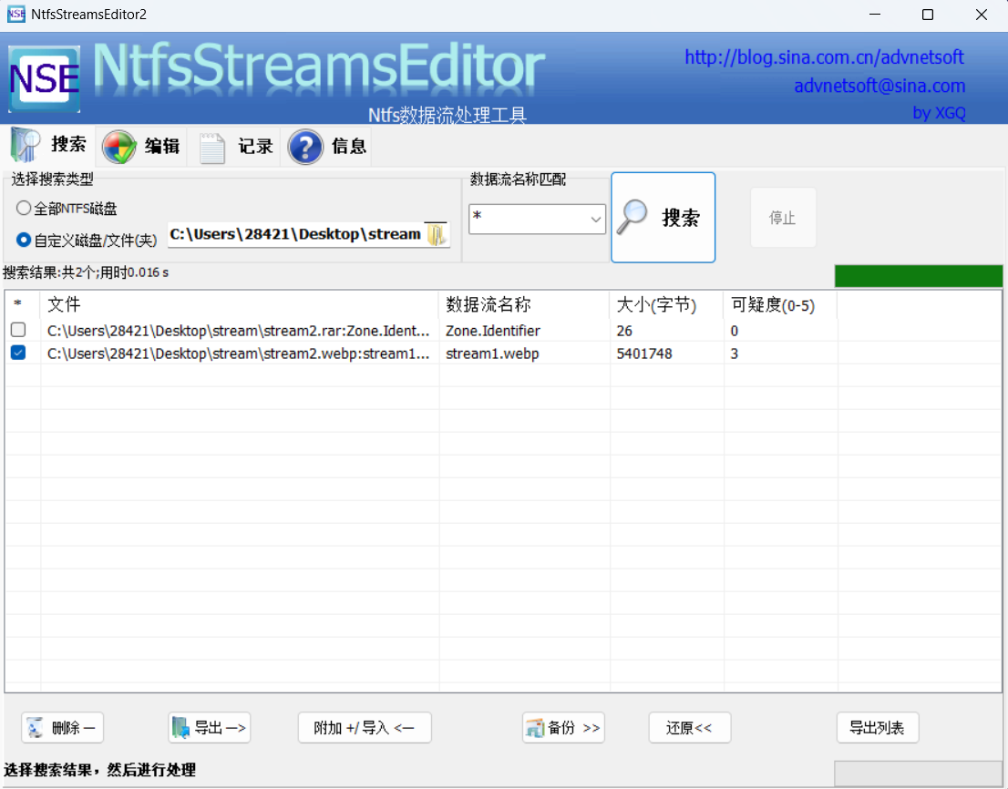The width and height of the screenshot is (1008, 789).
Task: Sort by the 大小(字节) column header
Action: (x=666, y=304)
